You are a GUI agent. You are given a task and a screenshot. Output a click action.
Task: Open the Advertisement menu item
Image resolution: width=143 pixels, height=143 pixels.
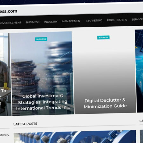[10, 23]
